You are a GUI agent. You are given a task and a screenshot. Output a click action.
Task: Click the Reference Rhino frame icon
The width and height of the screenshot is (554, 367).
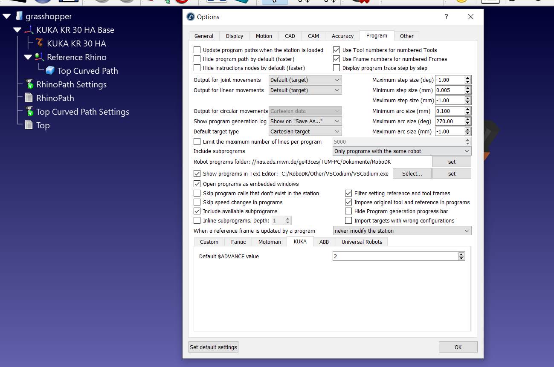point(40,57)
